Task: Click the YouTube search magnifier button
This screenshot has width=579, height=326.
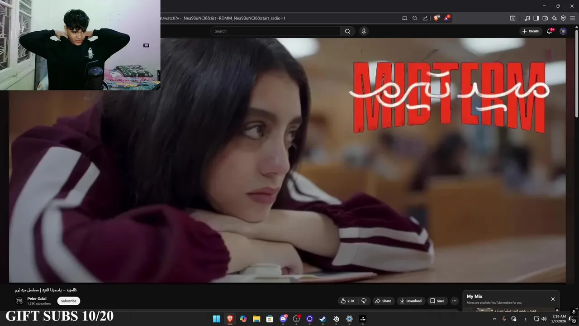Action: pos(347,31)
